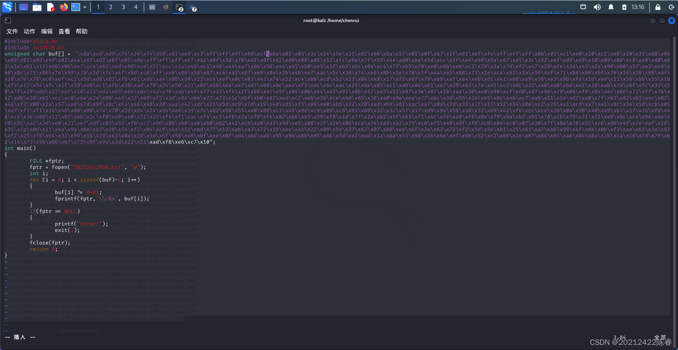Click the 'printf("Error!");' line
The height and width of the screenshot is (350, 678).
tap(81, 224)
